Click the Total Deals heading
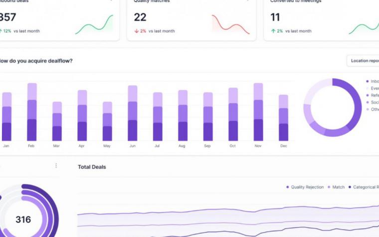The image size is (379, 237). click(92, 167)
